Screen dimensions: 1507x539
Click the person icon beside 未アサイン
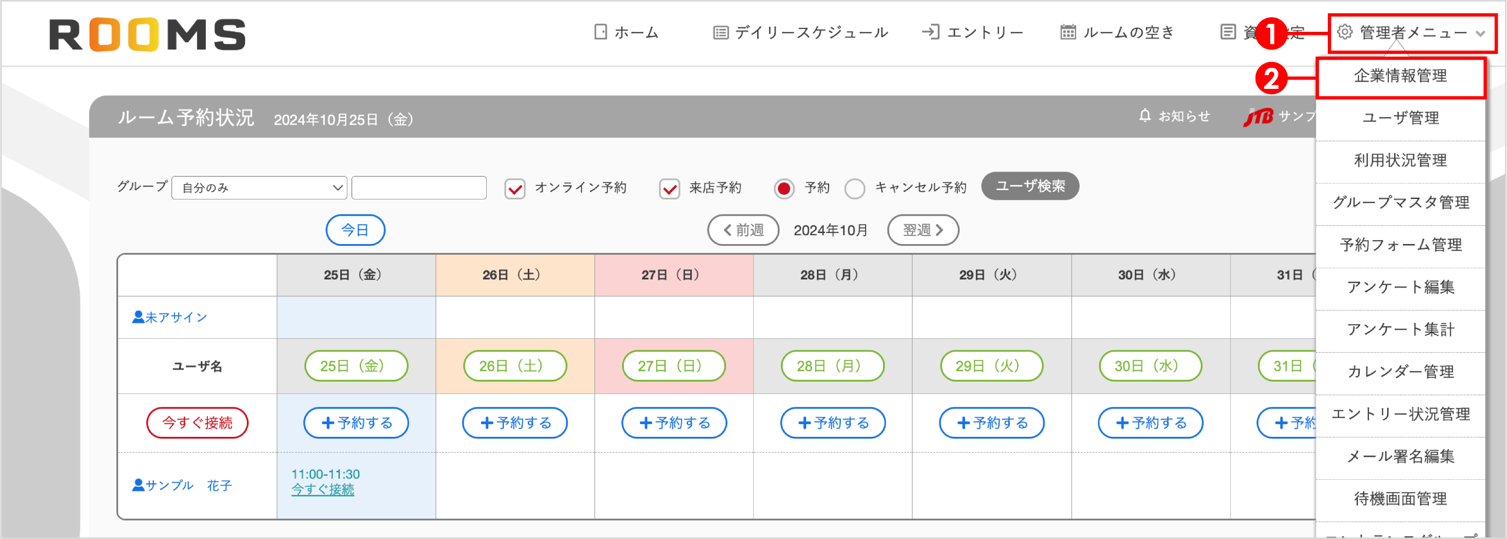tap(138, 317)
